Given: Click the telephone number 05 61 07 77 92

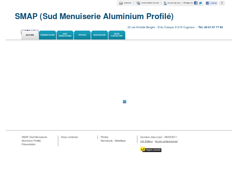Looking at the screenshot, I should pos(213,27).
